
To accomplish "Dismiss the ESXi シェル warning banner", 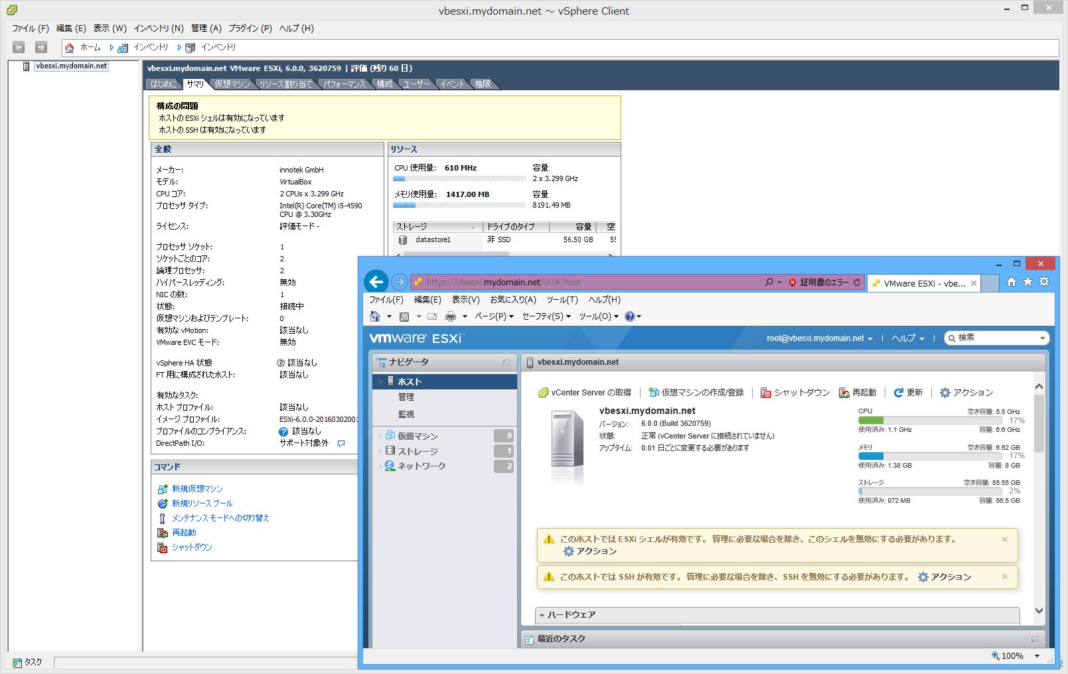I will (x=1004, y=539).
